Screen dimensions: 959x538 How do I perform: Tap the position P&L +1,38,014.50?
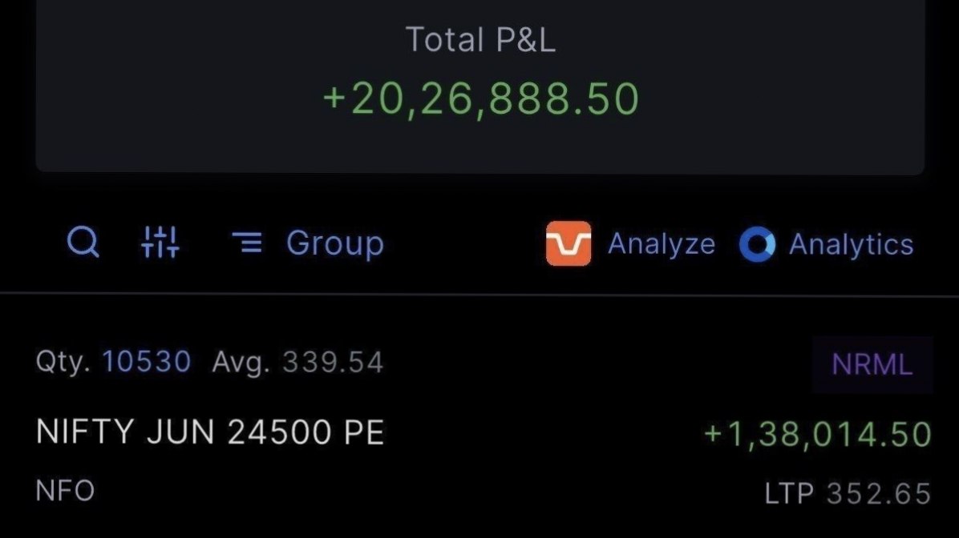click(818, 434)
